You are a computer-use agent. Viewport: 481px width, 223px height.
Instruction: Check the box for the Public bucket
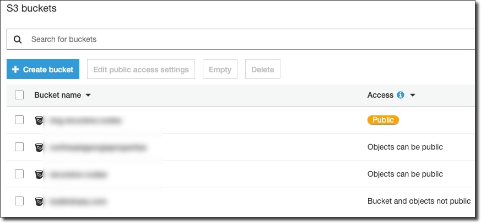click(x=19, y=120)
